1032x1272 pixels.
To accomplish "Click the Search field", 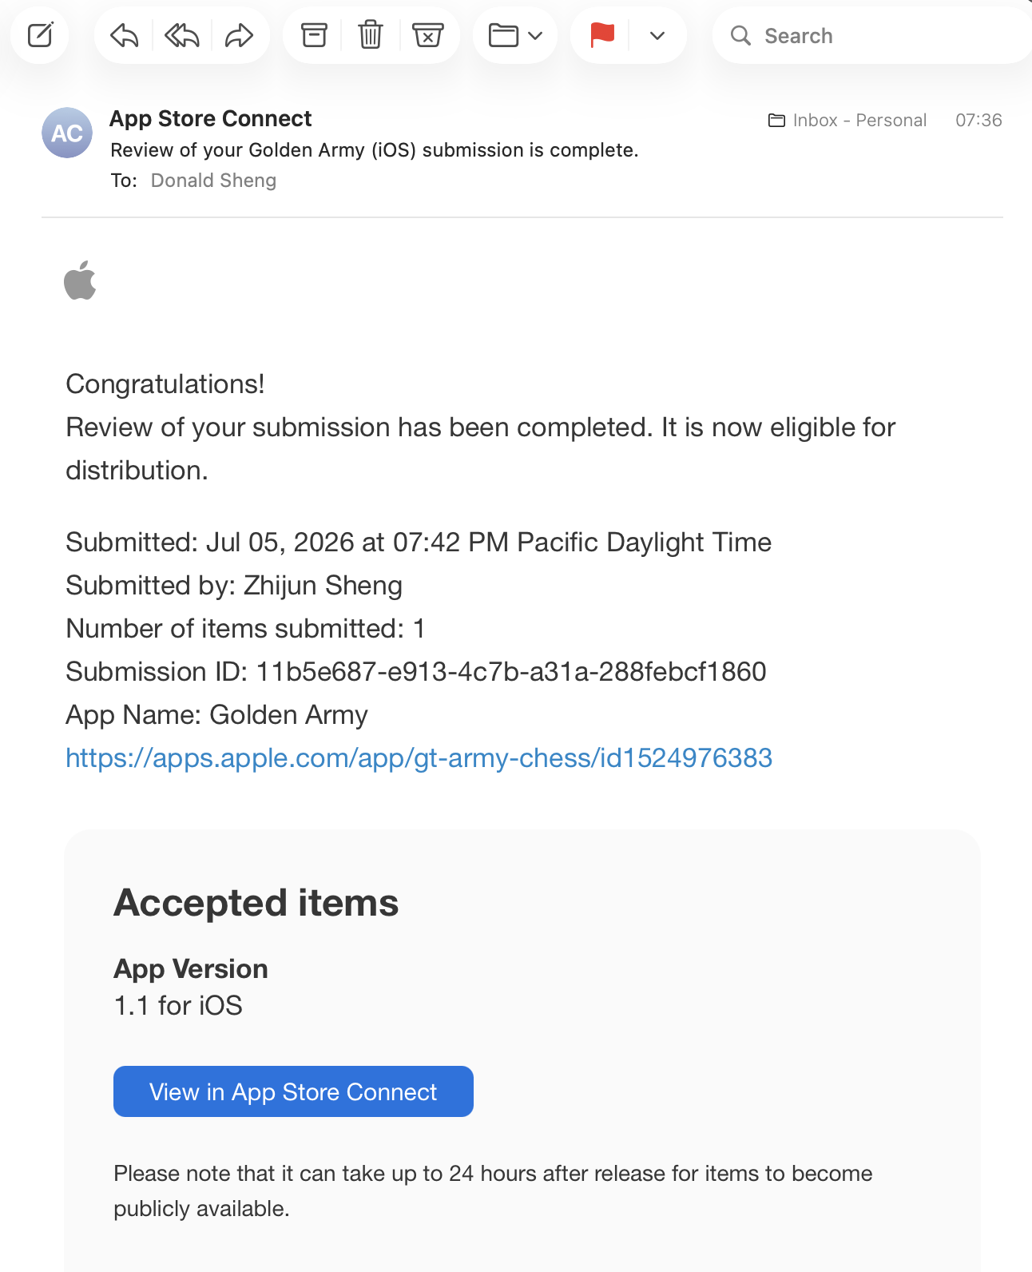I will pyautogui.click(x=871, y=35).
